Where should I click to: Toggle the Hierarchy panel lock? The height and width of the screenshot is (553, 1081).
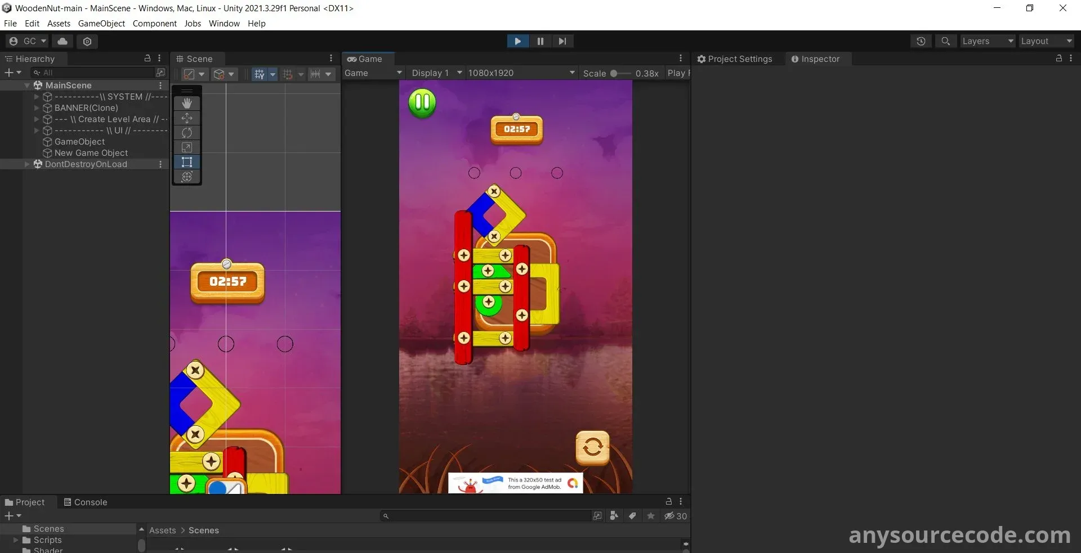148,59
